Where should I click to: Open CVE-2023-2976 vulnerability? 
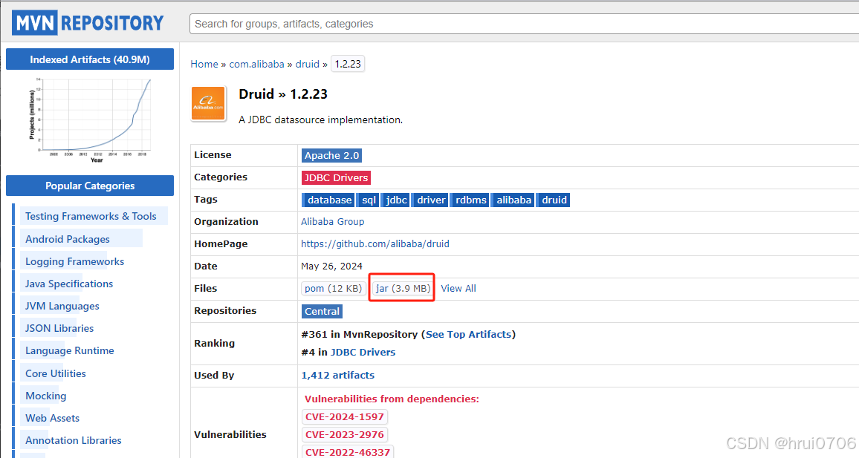pyautogui.click(x=345, y=435)
